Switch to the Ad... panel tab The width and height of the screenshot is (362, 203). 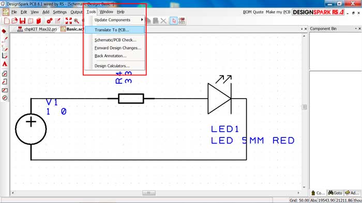352,193
